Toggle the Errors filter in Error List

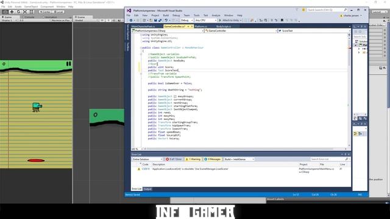pos(174,159)
